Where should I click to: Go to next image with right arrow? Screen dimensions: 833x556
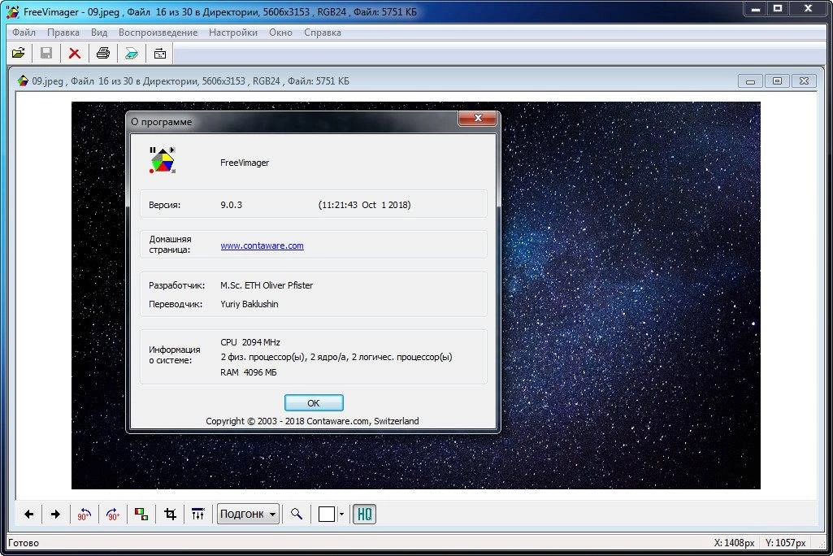coord(55,514)
